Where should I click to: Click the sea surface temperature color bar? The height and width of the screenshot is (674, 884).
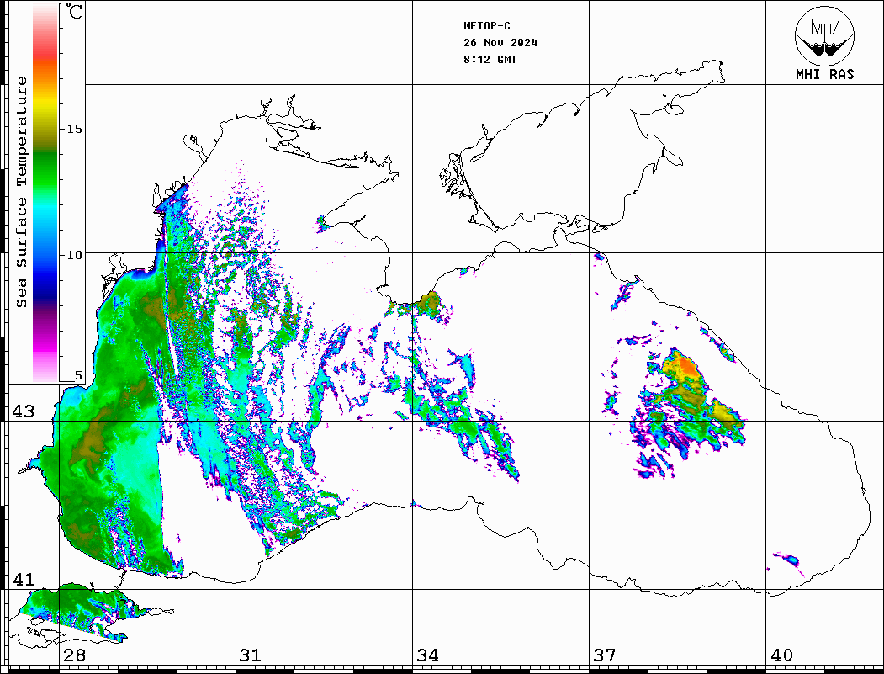pyautogui.click(x=45, y=193)
